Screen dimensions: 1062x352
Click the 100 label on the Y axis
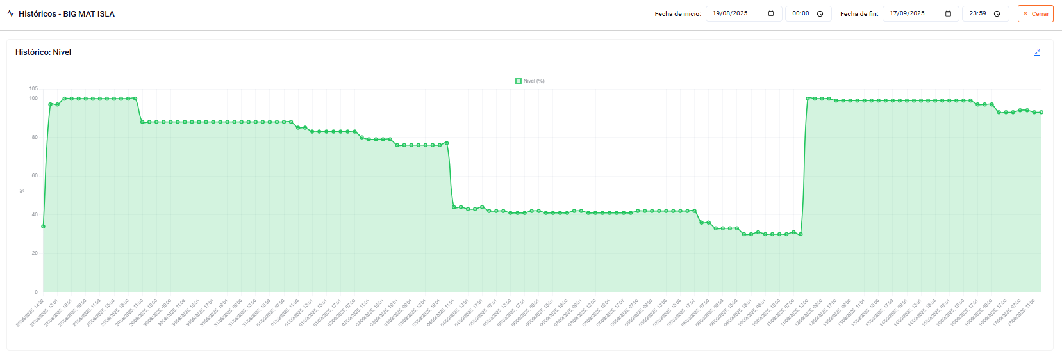(33, 99)
